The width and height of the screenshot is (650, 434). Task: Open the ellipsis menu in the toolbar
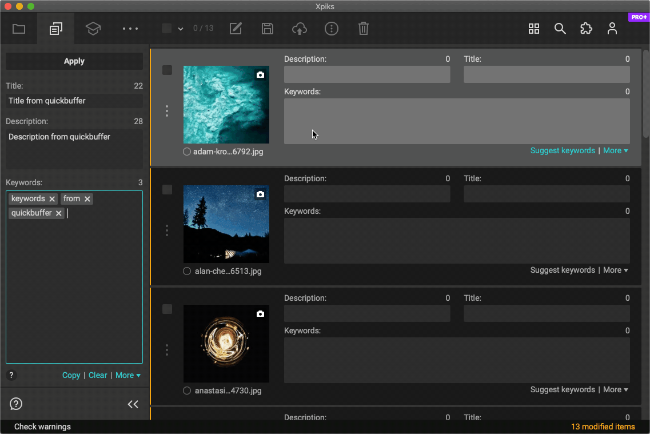pos(130,28)
